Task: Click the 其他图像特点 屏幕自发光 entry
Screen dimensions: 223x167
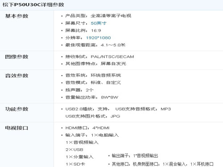Action: click(x=96, y=64)
